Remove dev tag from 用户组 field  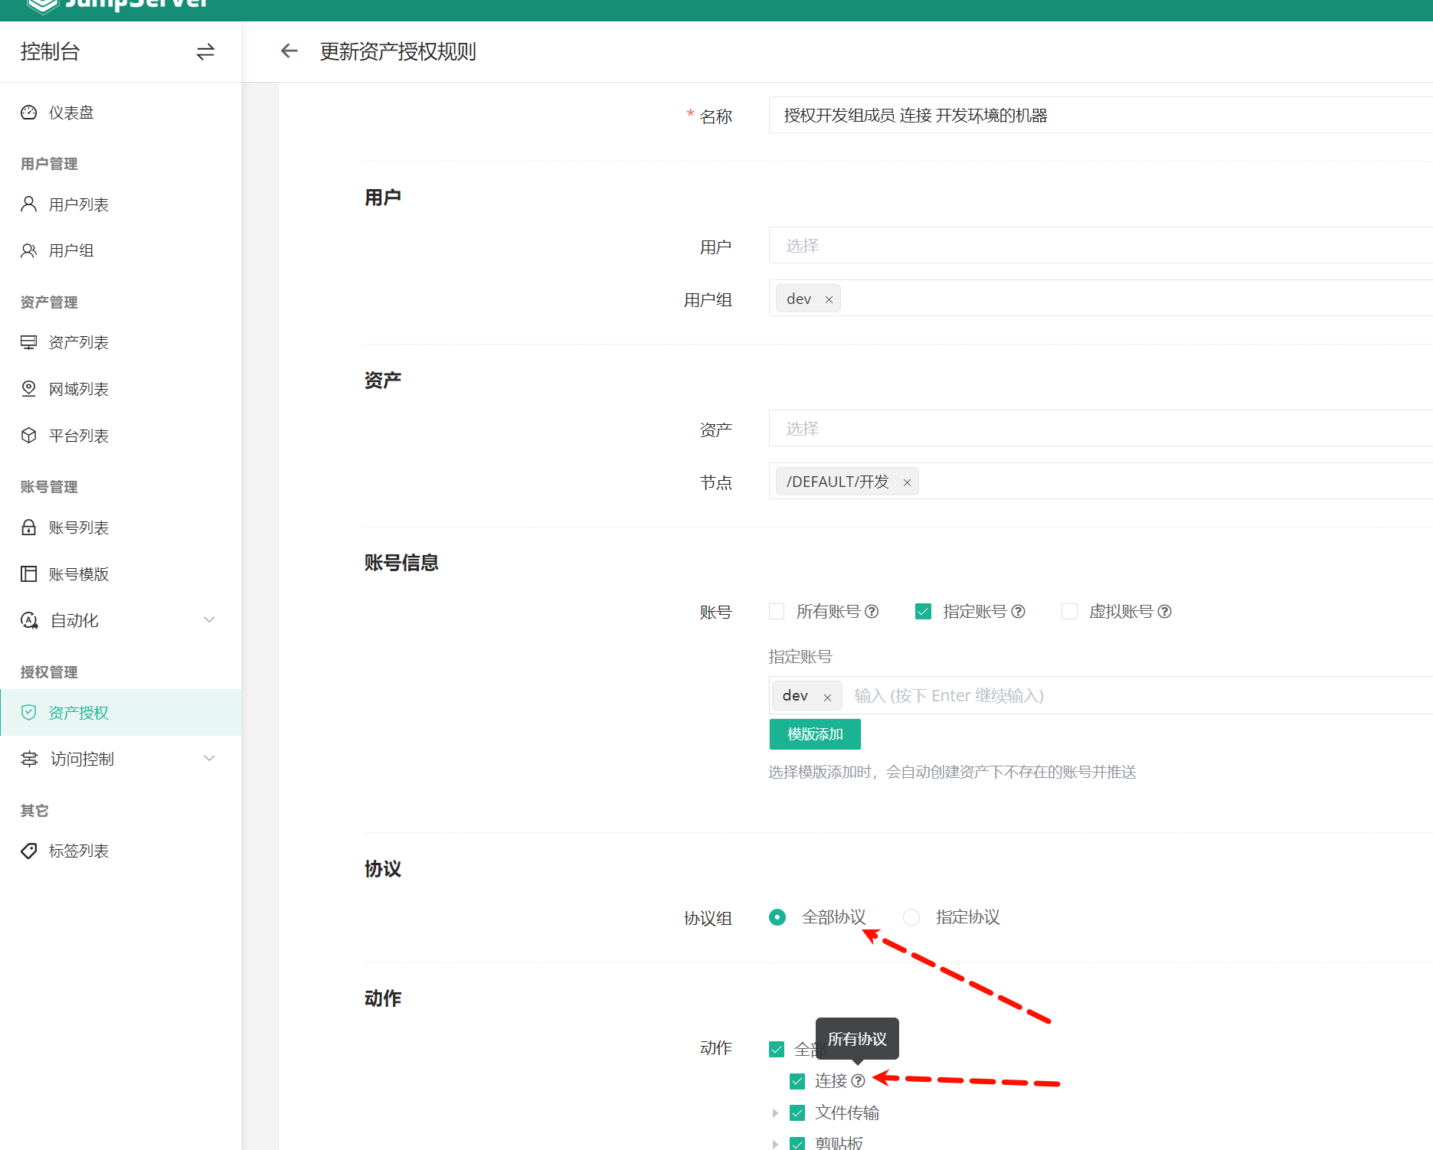pyautogui.click(x=829, y=300)
